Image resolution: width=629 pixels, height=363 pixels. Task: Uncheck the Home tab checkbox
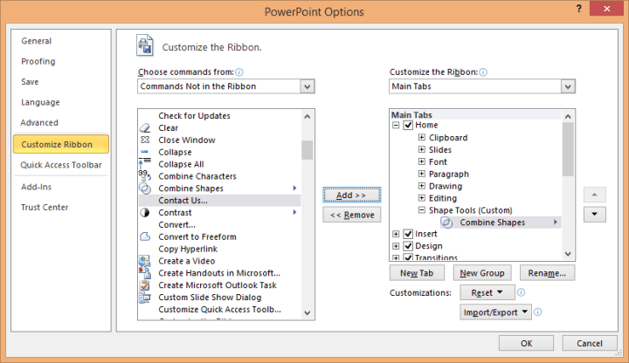[408, 125]
